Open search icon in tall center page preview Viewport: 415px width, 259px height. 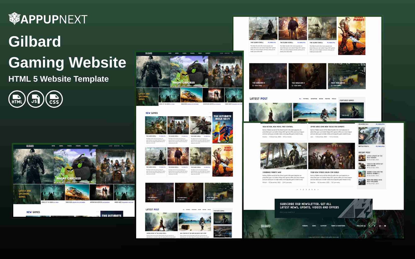click(x=232, y=53)
